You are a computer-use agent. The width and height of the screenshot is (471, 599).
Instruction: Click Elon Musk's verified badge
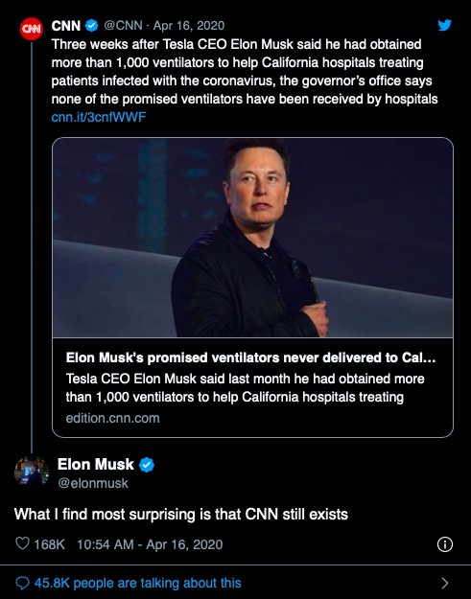tap(147, 465)
